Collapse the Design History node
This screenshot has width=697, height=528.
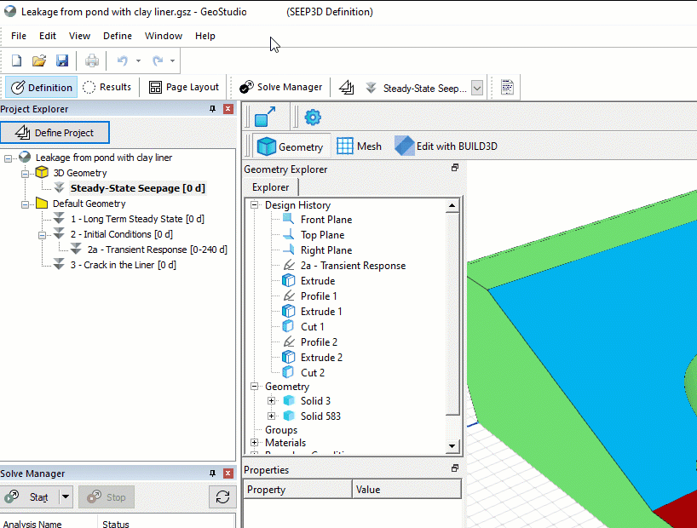tap(254, 205)
